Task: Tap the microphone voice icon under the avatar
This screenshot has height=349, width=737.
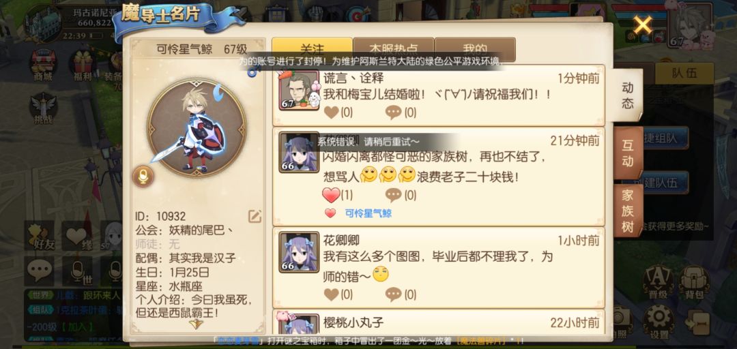Action: pyautogui.click(x=143, y=176)
